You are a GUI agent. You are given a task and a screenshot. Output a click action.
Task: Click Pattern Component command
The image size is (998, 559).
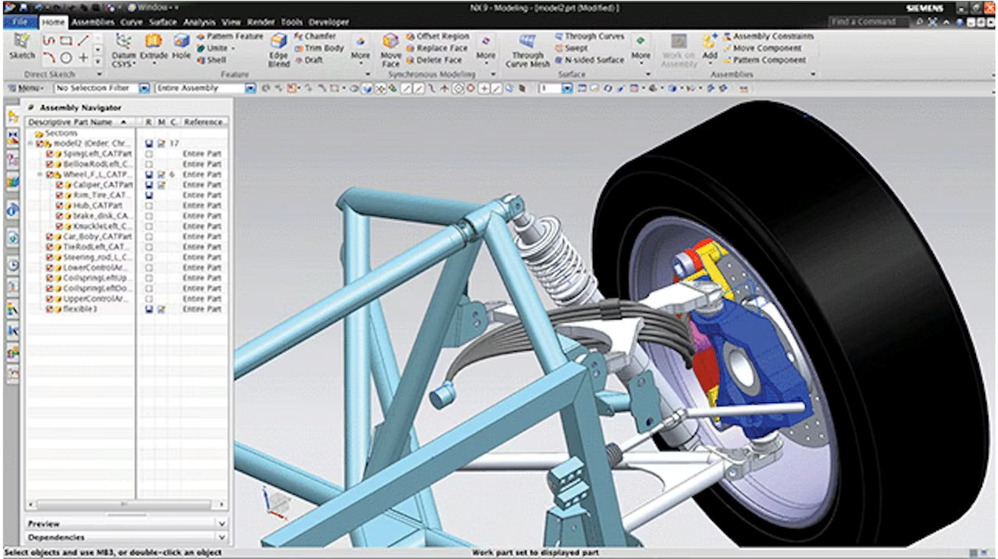[764, 60]
